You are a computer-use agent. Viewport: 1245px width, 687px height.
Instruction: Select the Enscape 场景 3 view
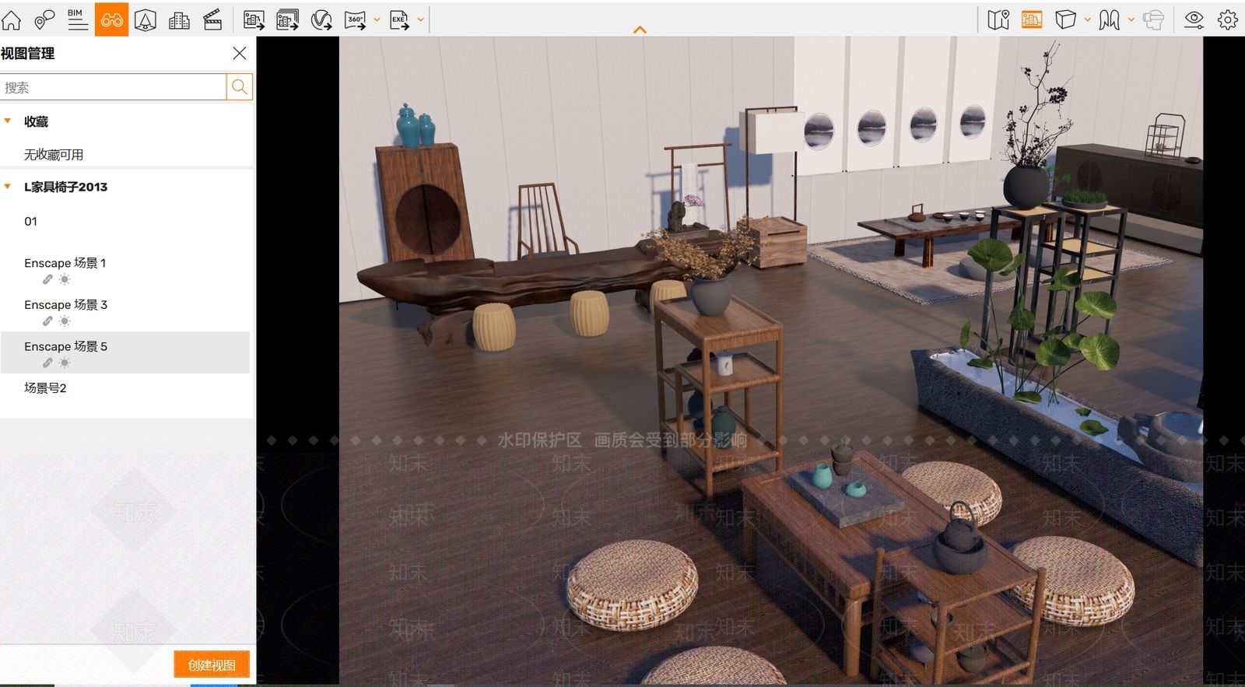[x=66, y=305]
